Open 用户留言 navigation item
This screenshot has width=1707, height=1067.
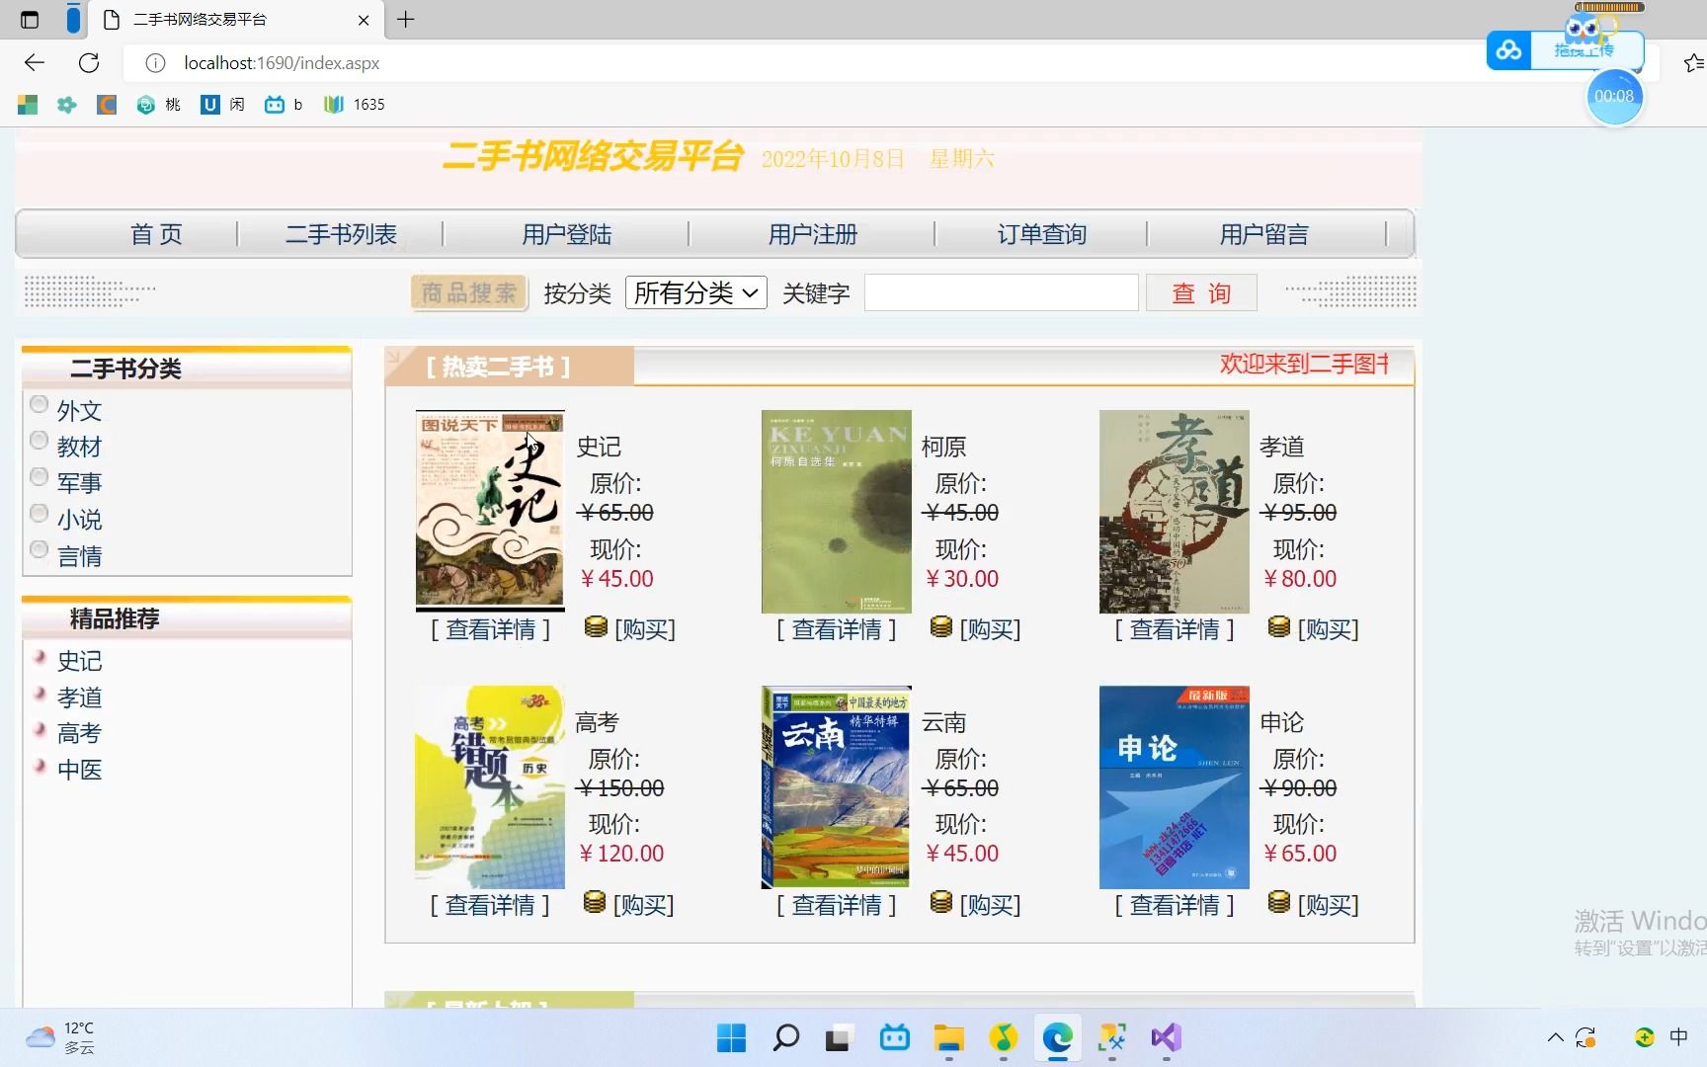(x=1264, y=234)
